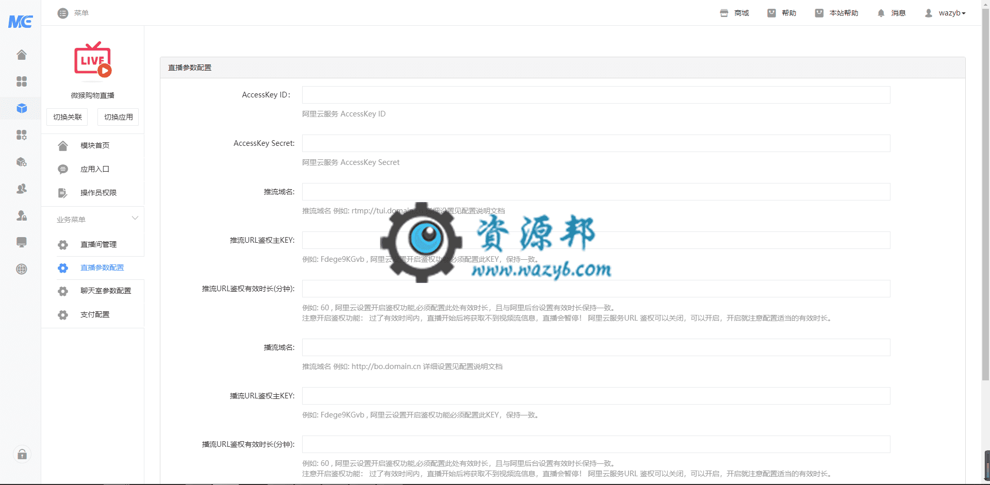Click the 直播参数配置 panel header text

pos(190,68)
